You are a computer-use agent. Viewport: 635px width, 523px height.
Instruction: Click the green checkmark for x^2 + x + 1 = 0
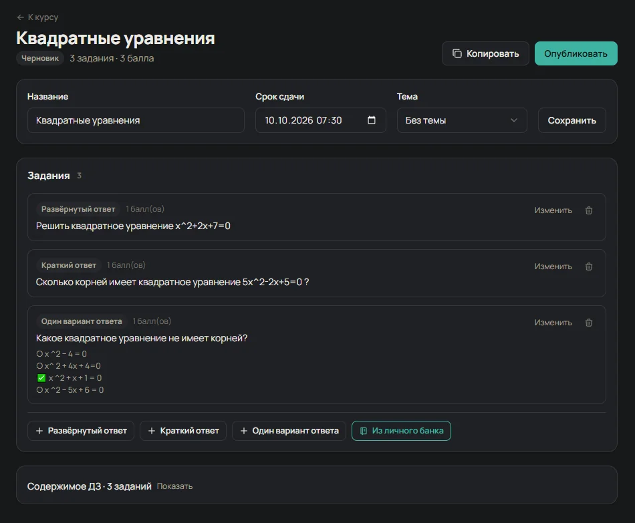click(41, 378)
